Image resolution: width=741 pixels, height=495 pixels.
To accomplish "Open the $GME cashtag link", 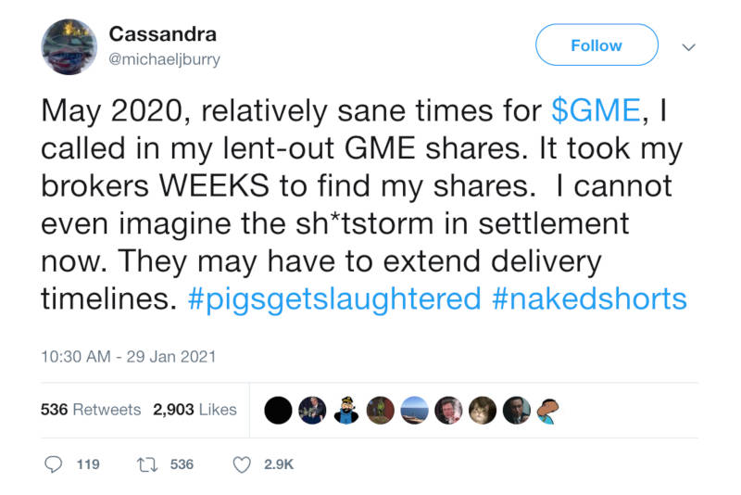I will [x=596, y=110].
